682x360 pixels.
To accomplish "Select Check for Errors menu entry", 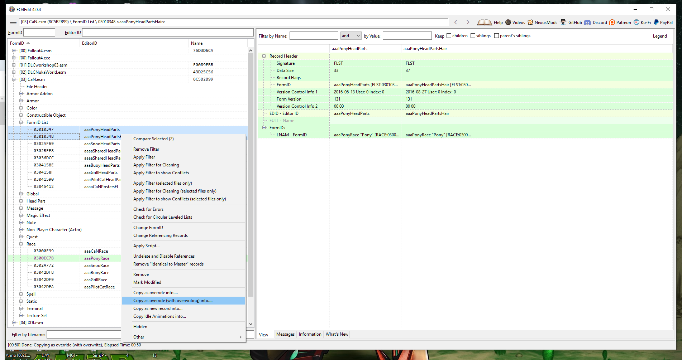I will point(183,209).
